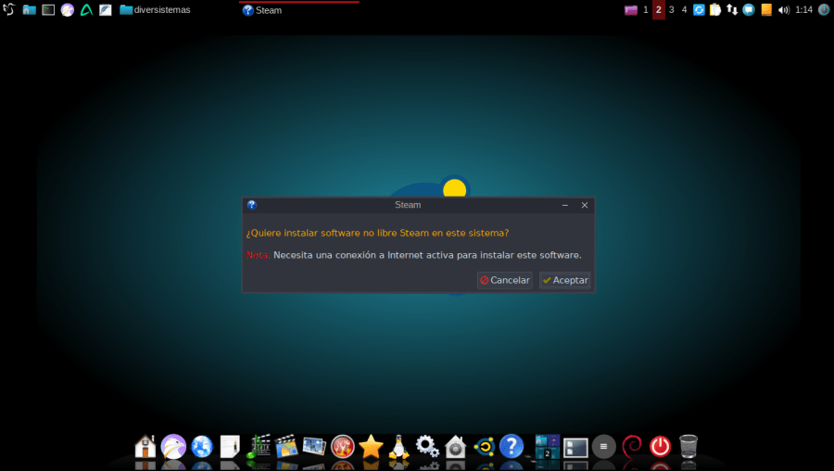Click the network up/down arrows tray icon
Image resolution: width=834 pixels, height=471 pixels.
[x=732, y=10]
